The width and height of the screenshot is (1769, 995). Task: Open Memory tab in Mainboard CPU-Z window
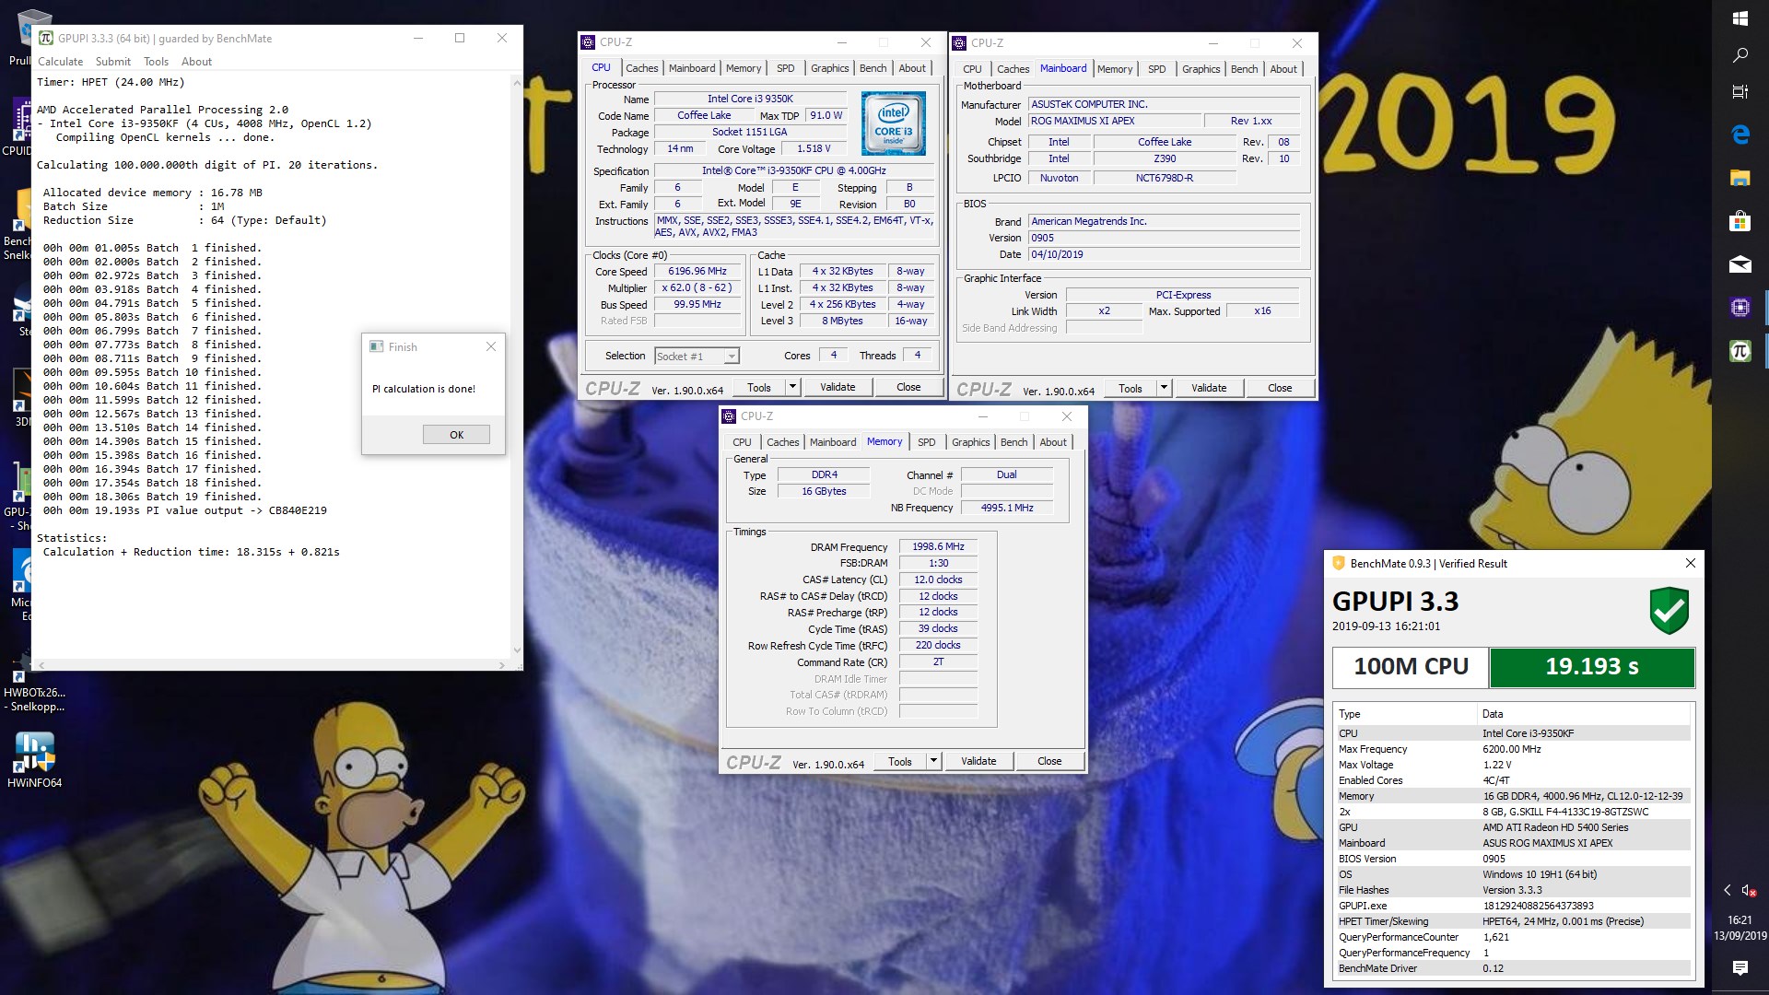point(1114,69)
